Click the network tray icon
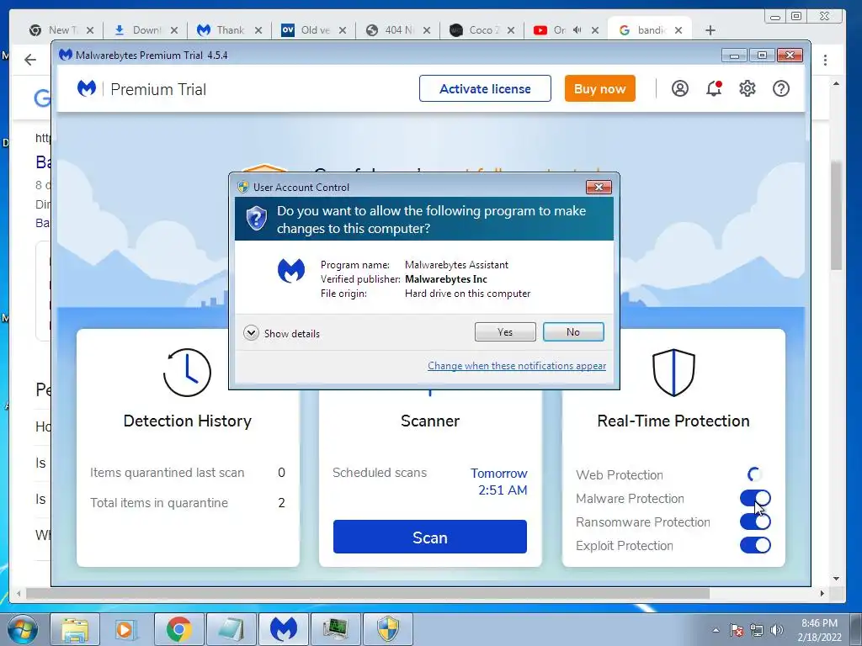Viewport: 862px width, 646px height. (757, 630)
